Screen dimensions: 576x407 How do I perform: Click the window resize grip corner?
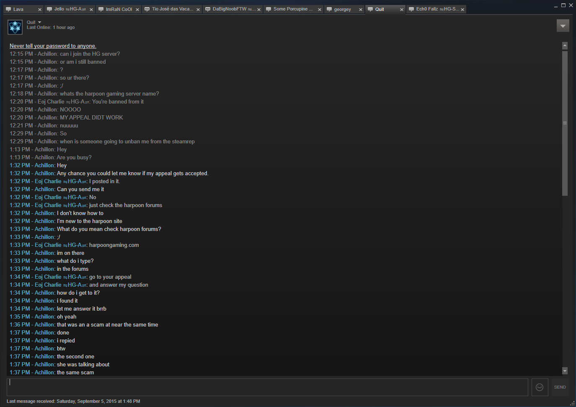tap(573, 404)
